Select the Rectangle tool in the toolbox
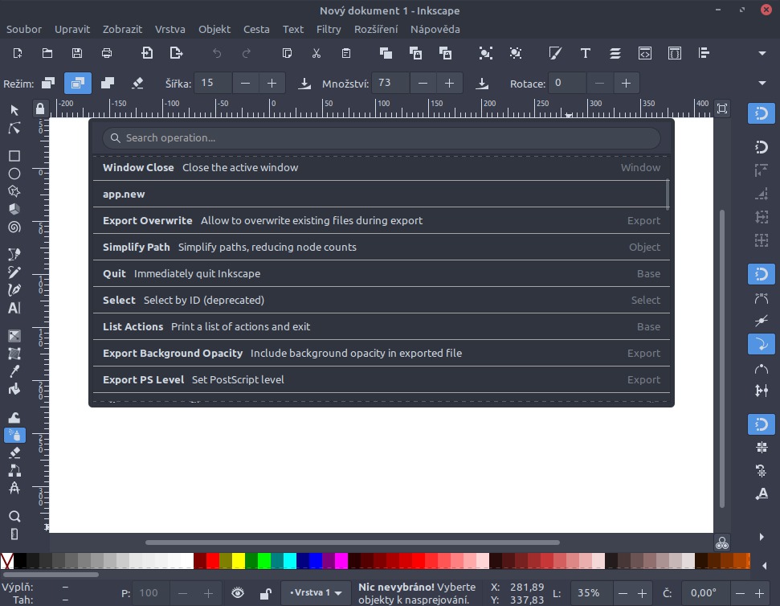780x606 pixels. point(14,156)
